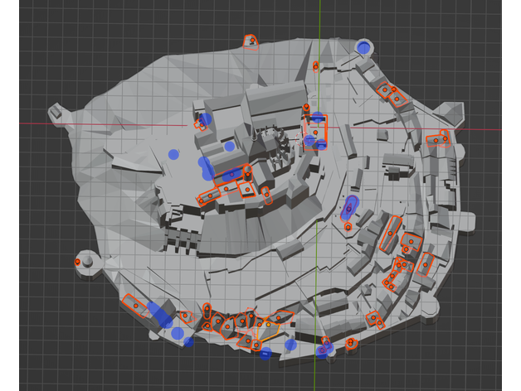Viewport: 521px width, 391px height.
Task: Select the orange marker pair on the upper-right wall
Action: tap(390, 94)
